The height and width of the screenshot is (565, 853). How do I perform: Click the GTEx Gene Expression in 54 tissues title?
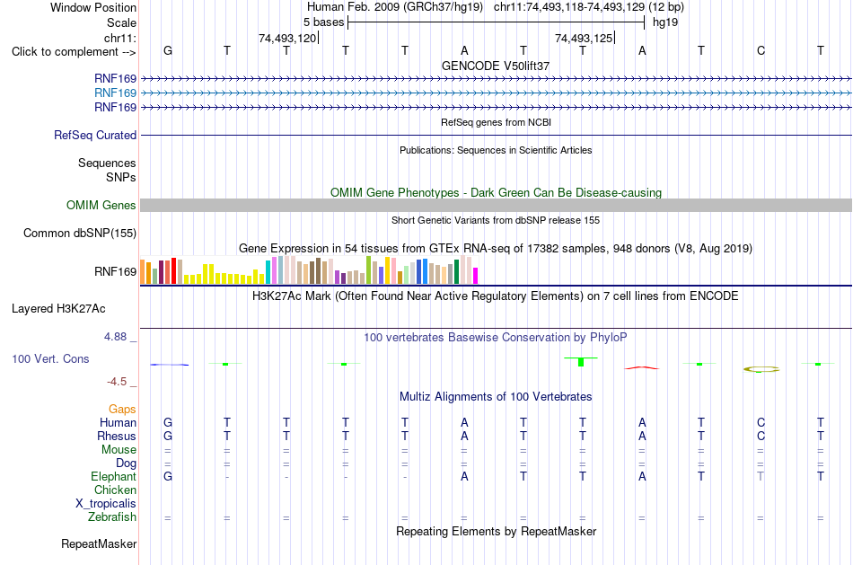pos(496,249)
